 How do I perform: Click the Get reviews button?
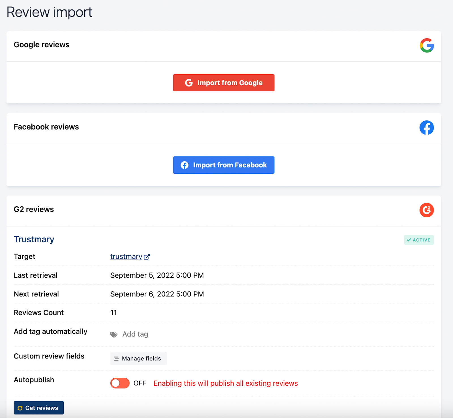pyautogui.click(x=39, y=408)
